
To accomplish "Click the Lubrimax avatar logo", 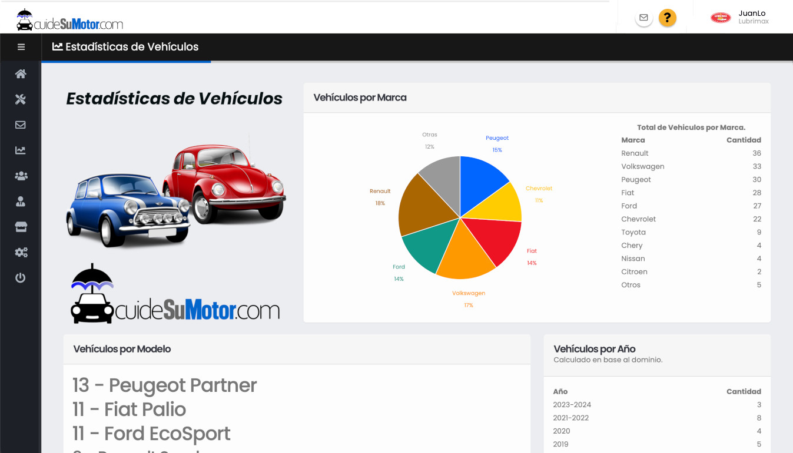I will [x=721, y=18].
